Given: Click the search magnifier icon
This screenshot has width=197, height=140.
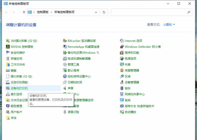Looking at the screenshot, I should 189,12.
